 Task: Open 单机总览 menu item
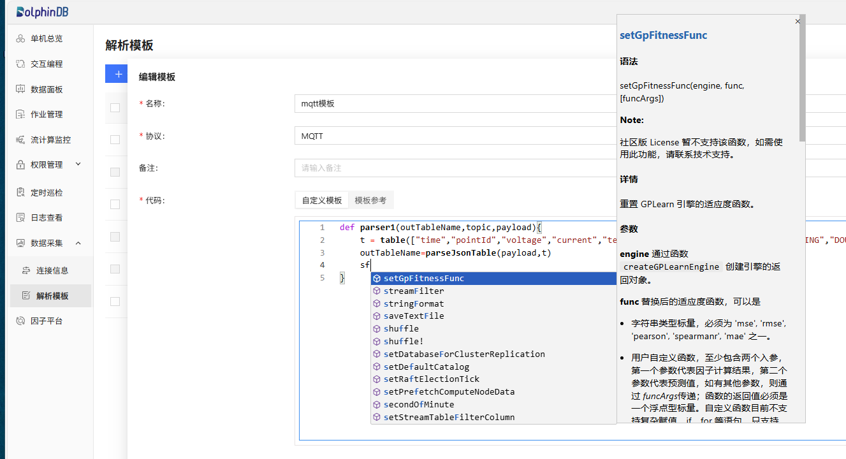pyautogui.click(x=47, y=39)
